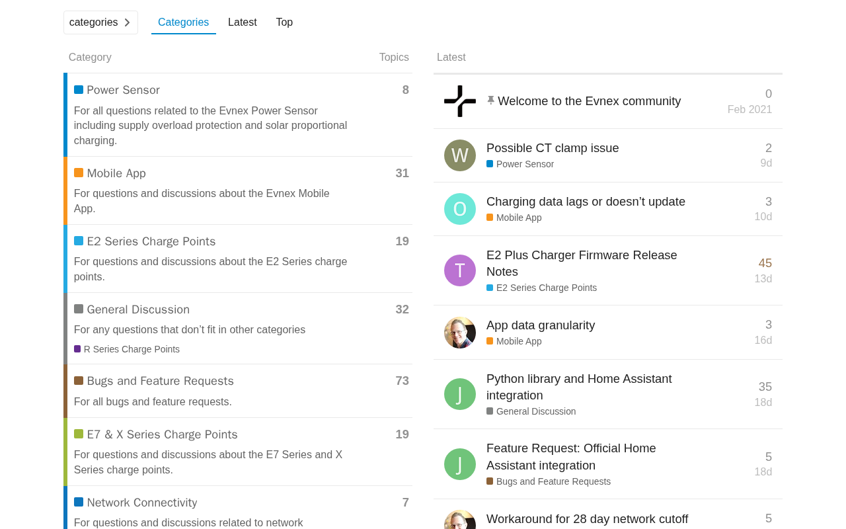Switch to the Top tab
This screenshot has height=529, width=846.
point(284,22)
